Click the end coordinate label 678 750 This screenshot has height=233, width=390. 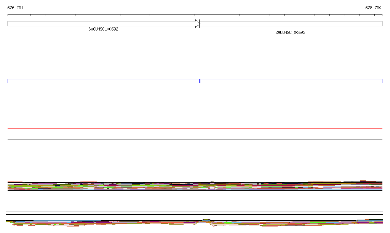[373, 8]
